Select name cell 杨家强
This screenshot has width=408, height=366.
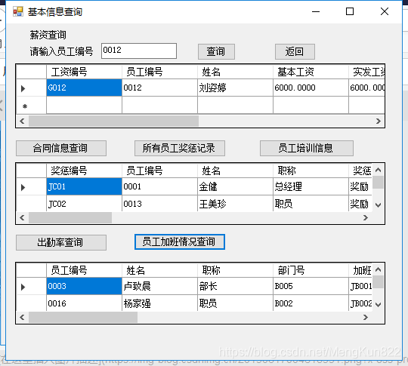(159, 303)
